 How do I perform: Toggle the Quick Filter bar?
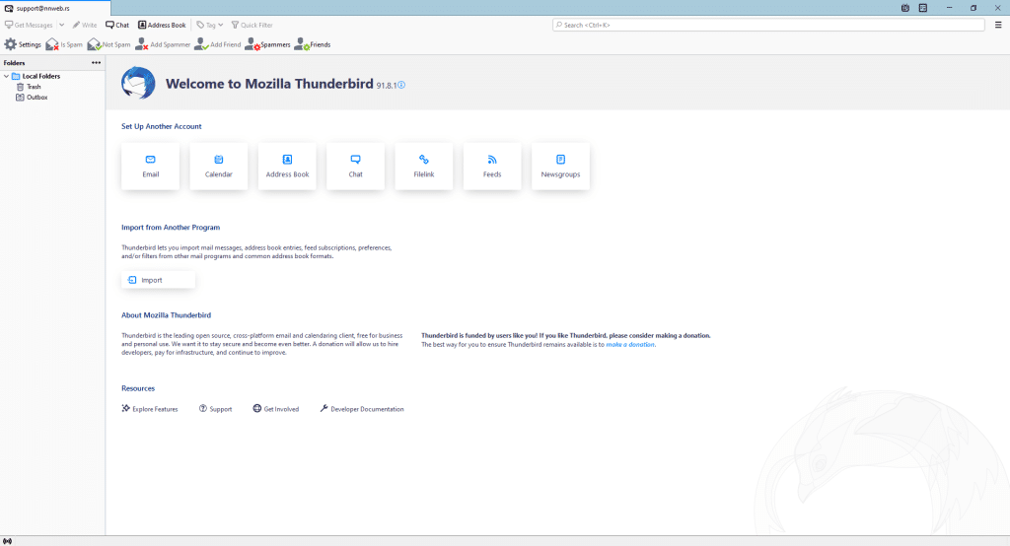pos(252,25)
